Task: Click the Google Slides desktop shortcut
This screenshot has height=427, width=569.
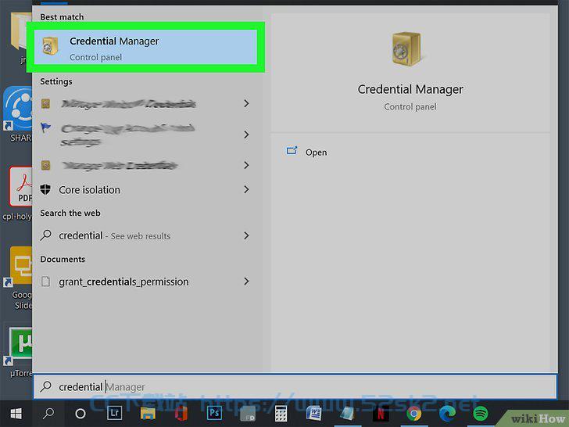Action: [x=17, y=278]
